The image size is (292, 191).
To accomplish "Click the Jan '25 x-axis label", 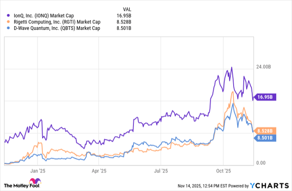I will click(38, 171).
